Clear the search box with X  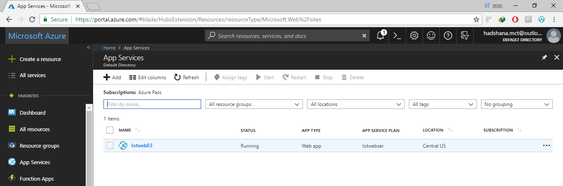(x=364, y=36)
